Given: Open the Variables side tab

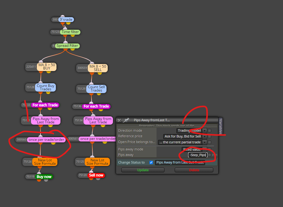Looking at the screenshot, I should click(x=220, y=126).
